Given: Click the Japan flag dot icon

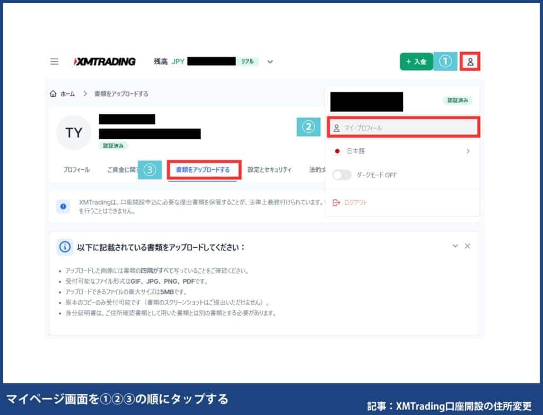Looking at the screenshot, I should coord(337,151).
